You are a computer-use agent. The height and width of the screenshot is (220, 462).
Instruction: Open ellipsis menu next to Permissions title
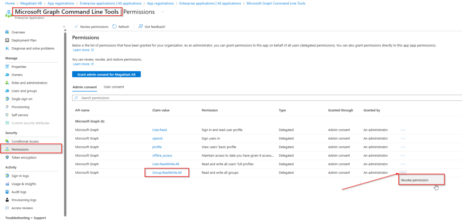[163, 12]
